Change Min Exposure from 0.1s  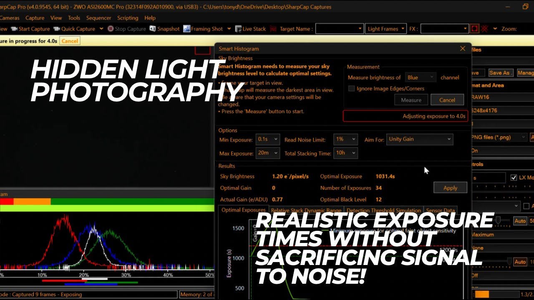(267, 139)
